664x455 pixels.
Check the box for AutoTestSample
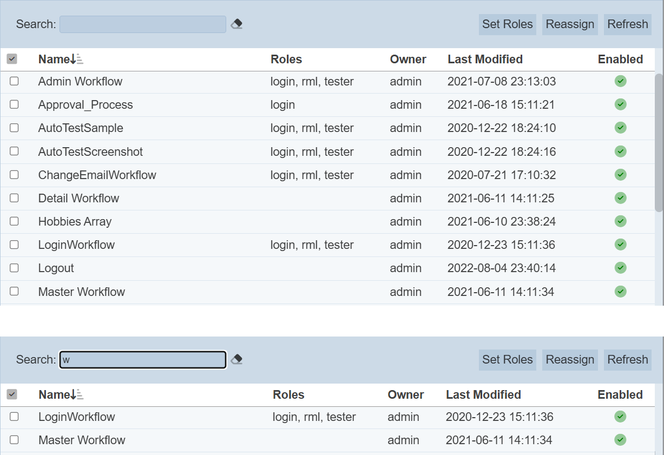pyautogui.click(x=14, y=128)
